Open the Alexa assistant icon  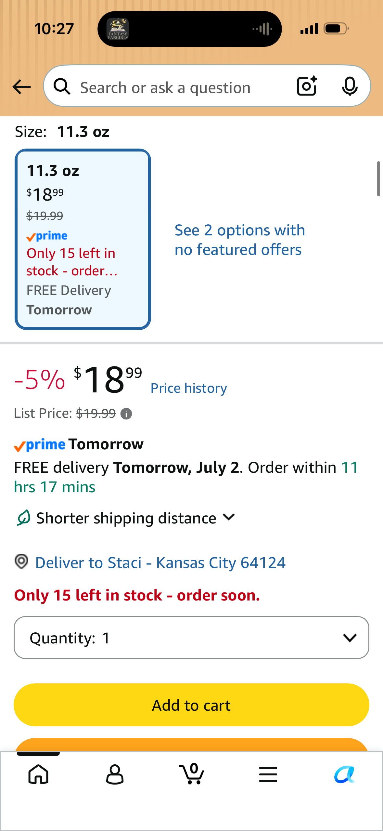tap(344, 774)
